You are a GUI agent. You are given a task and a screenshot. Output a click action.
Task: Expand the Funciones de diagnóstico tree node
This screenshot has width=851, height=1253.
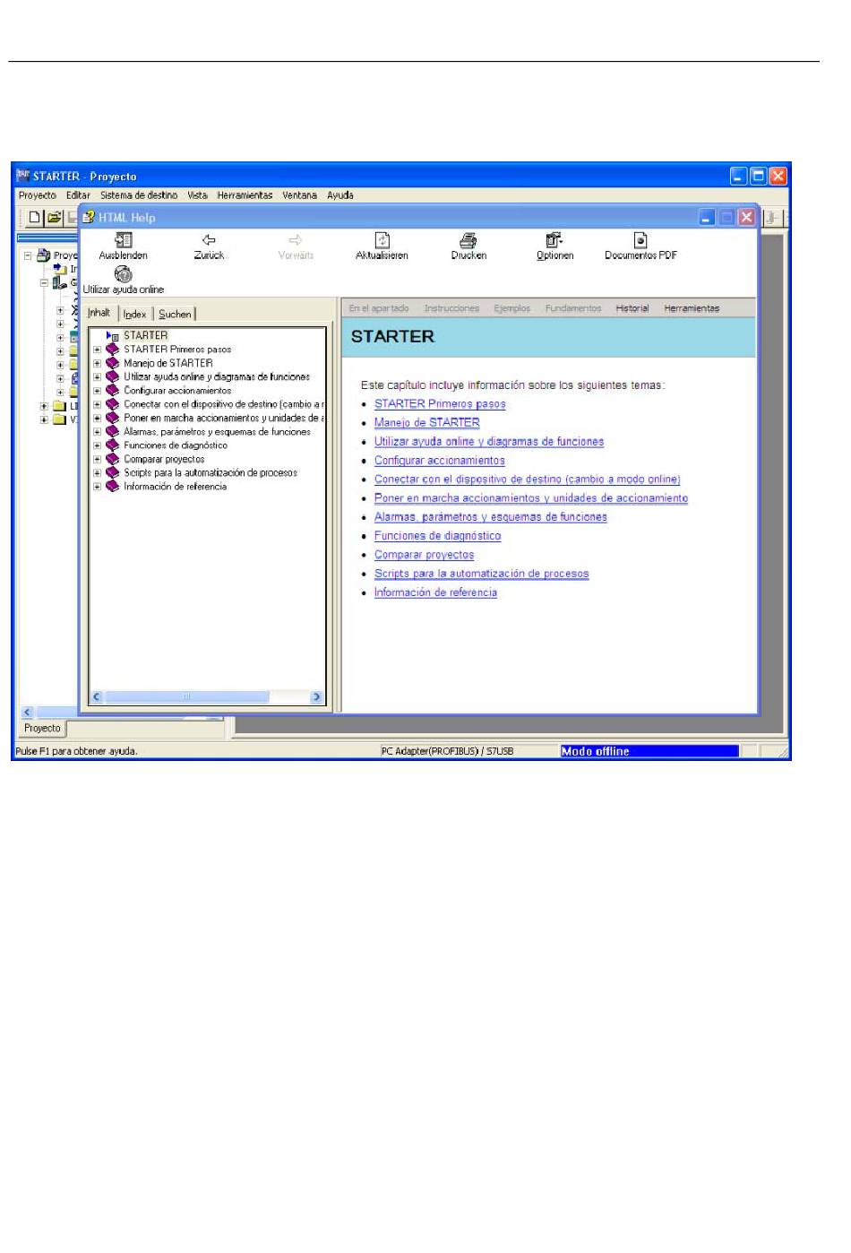coord(97,445)
